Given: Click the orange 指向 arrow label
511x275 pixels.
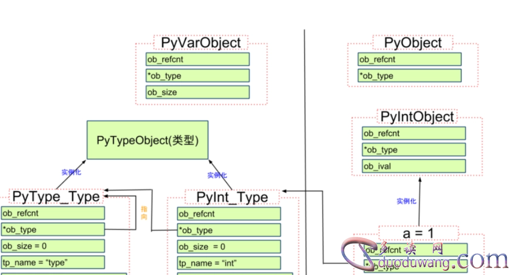Looking at the screenshot, I should (x=144, y=212).
